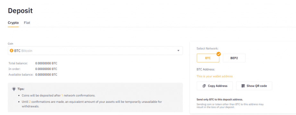Viewport: 296px width, 115px height.
Task: Switch to the Crypto tab
Action: coord(13,23)
